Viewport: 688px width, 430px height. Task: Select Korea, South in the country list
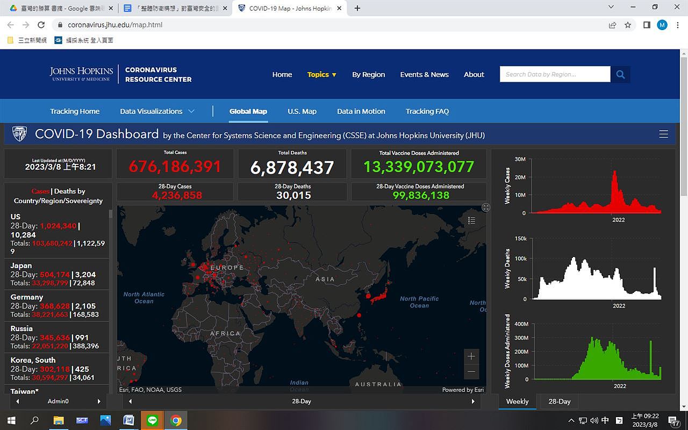pyautogui.click(x=58, y=368)
